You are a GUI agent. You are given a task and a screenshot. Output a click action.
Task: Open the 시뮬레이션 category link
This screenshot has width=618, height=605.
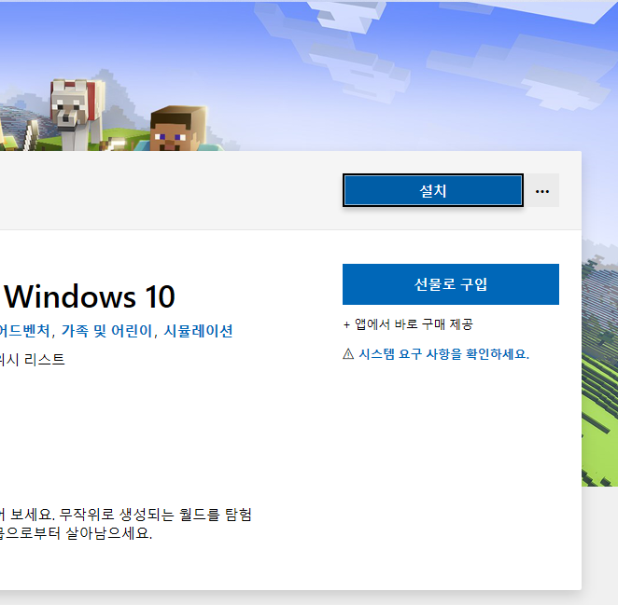click(198, 331)
